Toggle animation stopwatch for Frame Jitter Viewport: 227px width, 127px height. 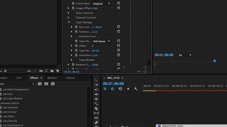(76, 32)
